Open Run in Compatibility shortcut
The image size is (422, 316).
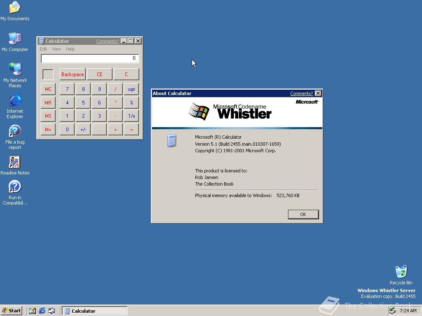pos(15,193)
